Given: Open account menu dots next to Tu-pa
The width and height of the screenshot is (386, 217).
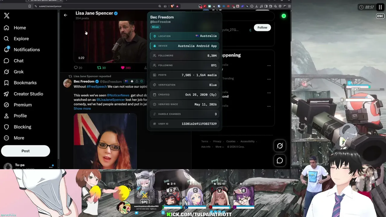Looking at the screenshot, I should click(51, 167).
